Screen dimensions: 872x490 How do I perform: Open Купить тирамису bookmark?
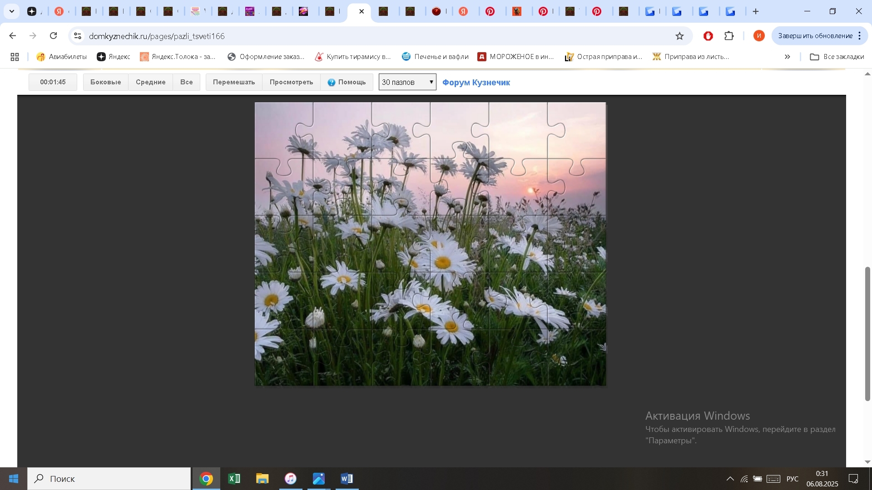(x=353, y=57)
